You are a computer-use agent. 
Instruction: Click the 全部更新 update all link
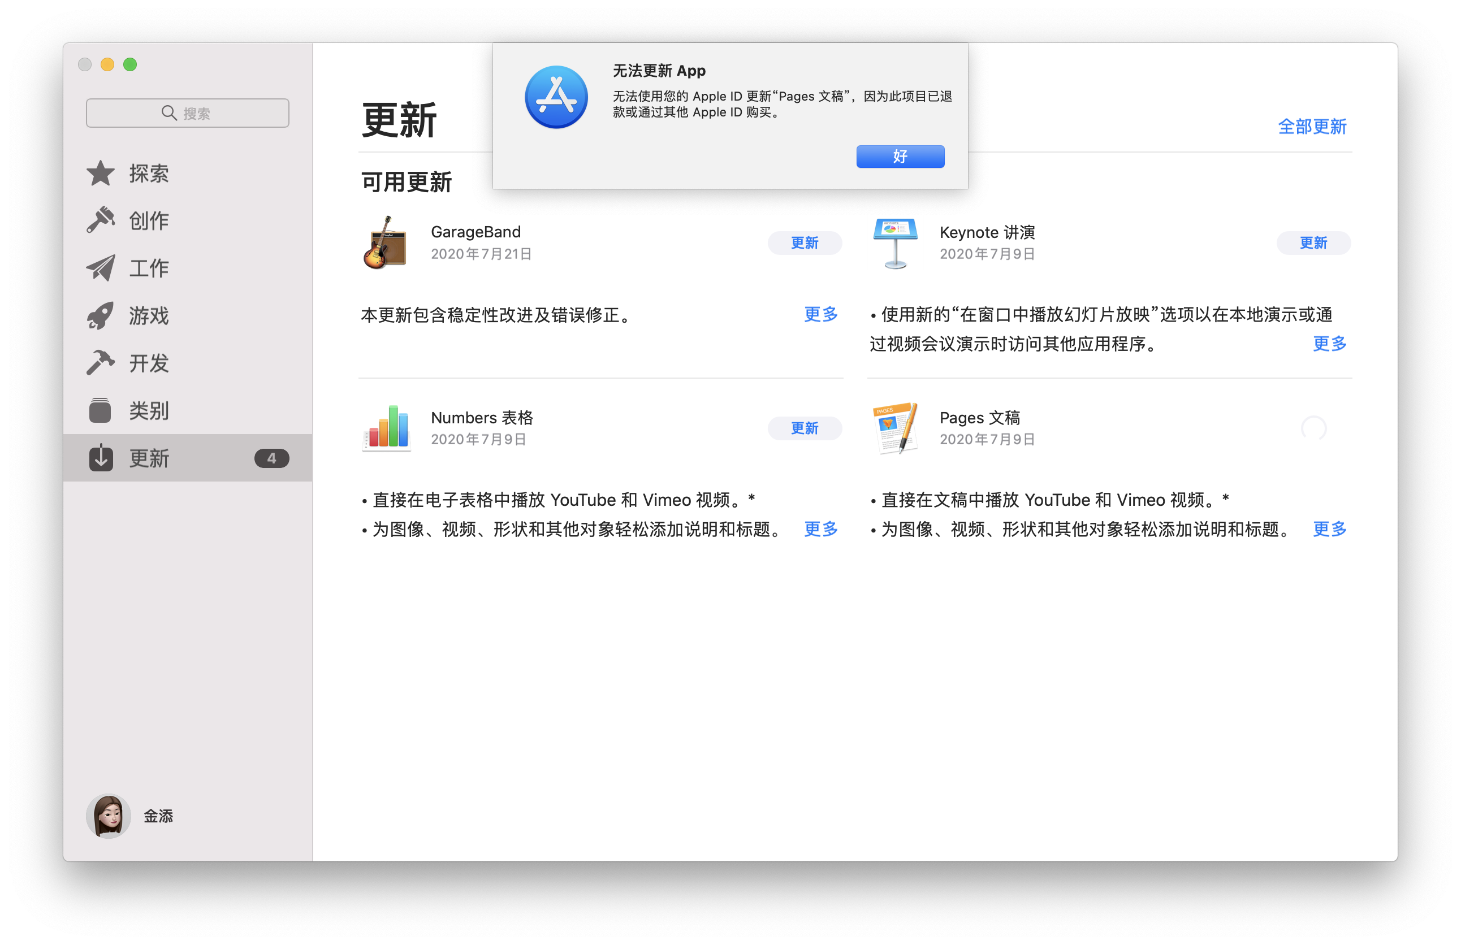coord(1312,127)
